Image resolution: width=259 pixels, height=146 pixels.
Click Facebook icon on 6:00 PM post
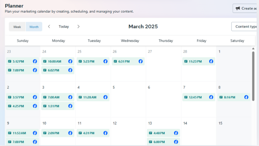click(x=176, y=142)
